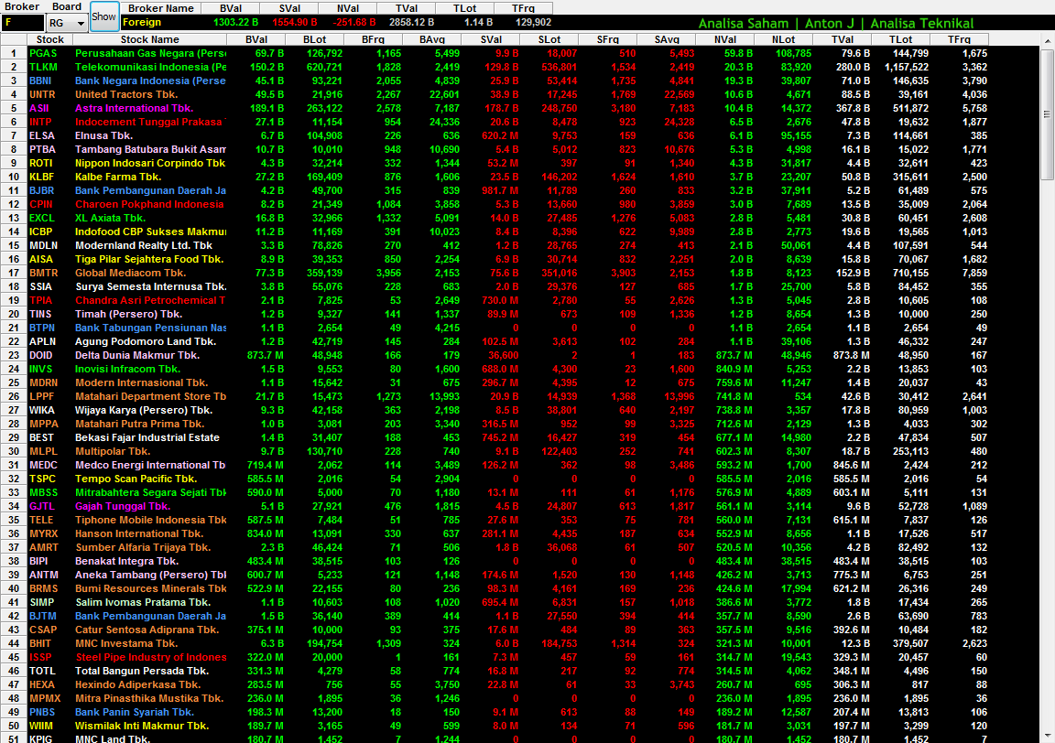Sort by the BLot column header
The height and width of the screenshot is (743, 1055).
point(314,39)
